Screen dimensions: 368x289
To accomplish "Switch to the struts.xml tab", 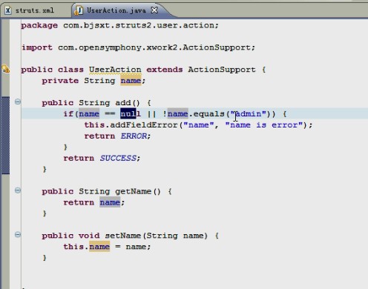I will pyautogui.click(x=35, y=10).
